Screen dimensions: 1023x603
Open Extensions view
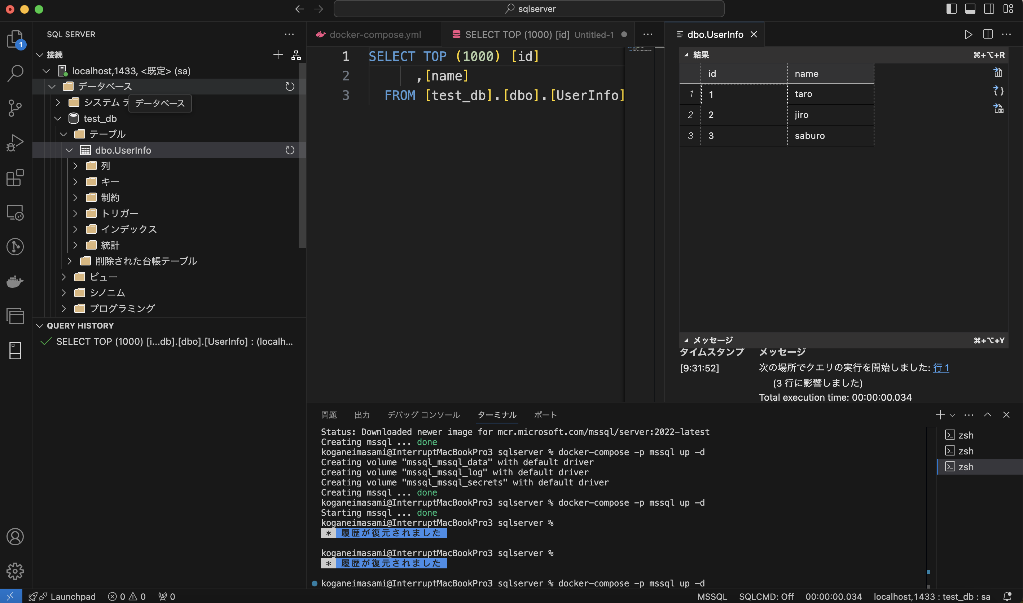[15, 177]
